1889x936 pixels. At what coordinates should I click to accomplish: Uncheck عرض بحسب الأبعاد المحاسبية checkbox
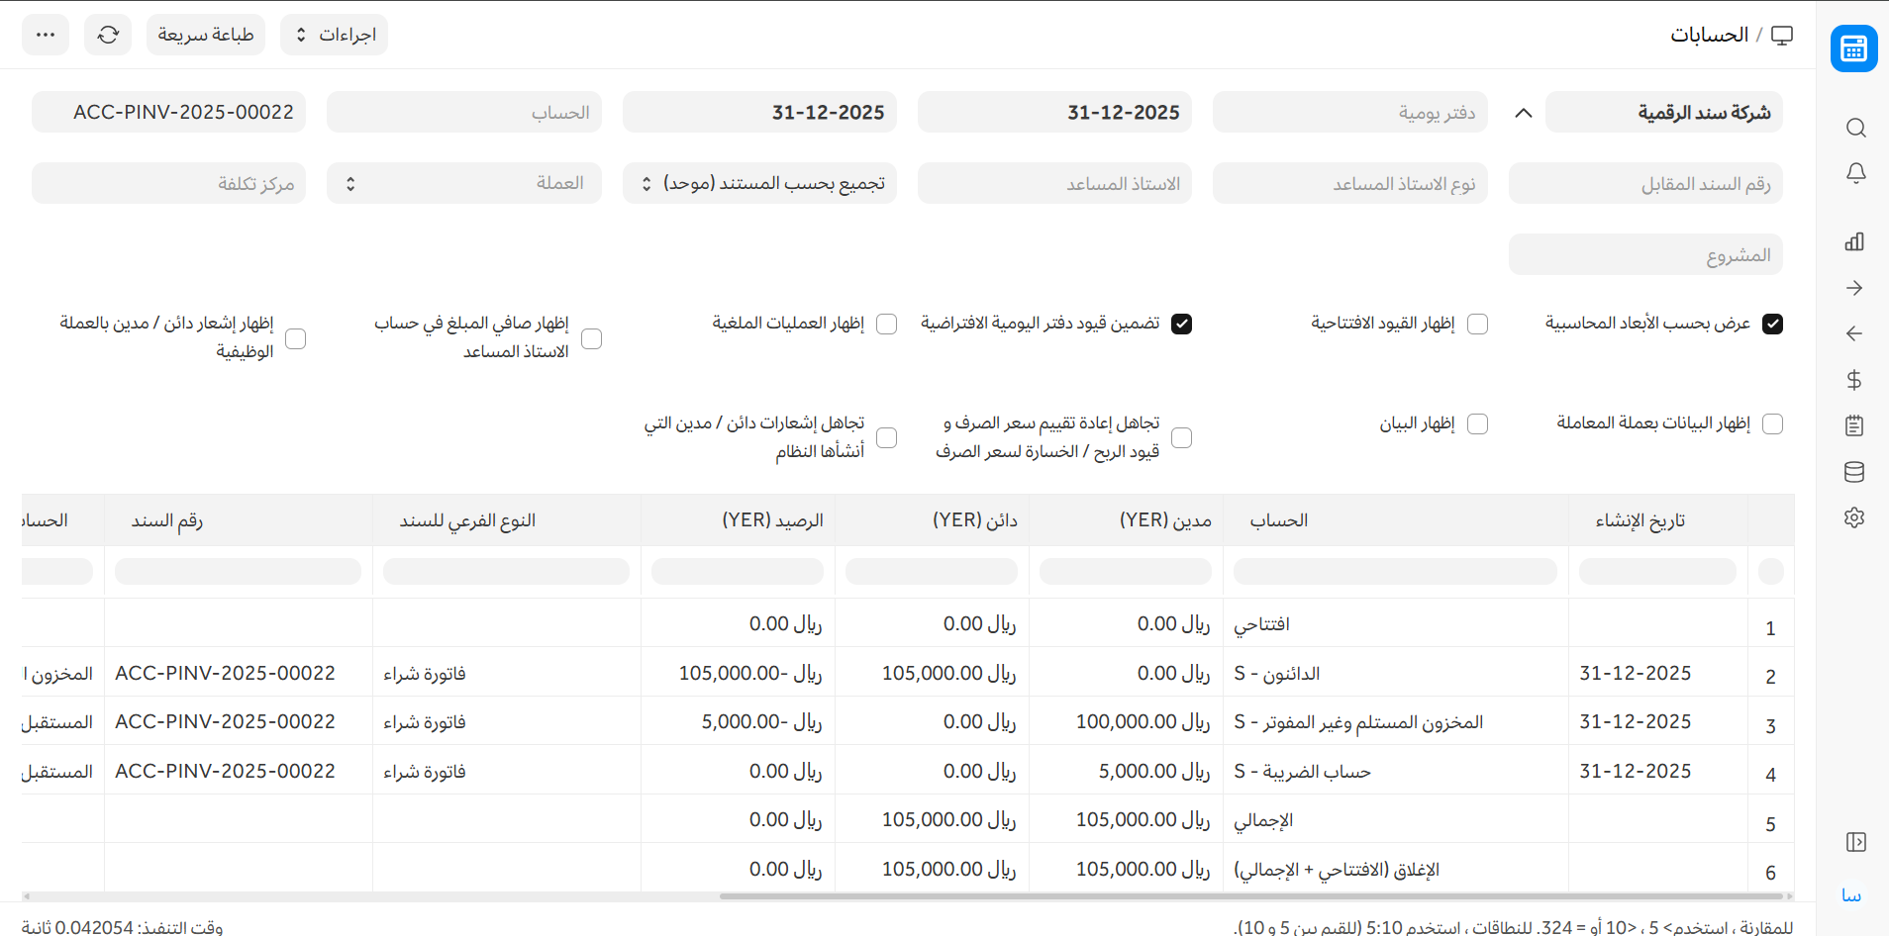coord(1772,325)
